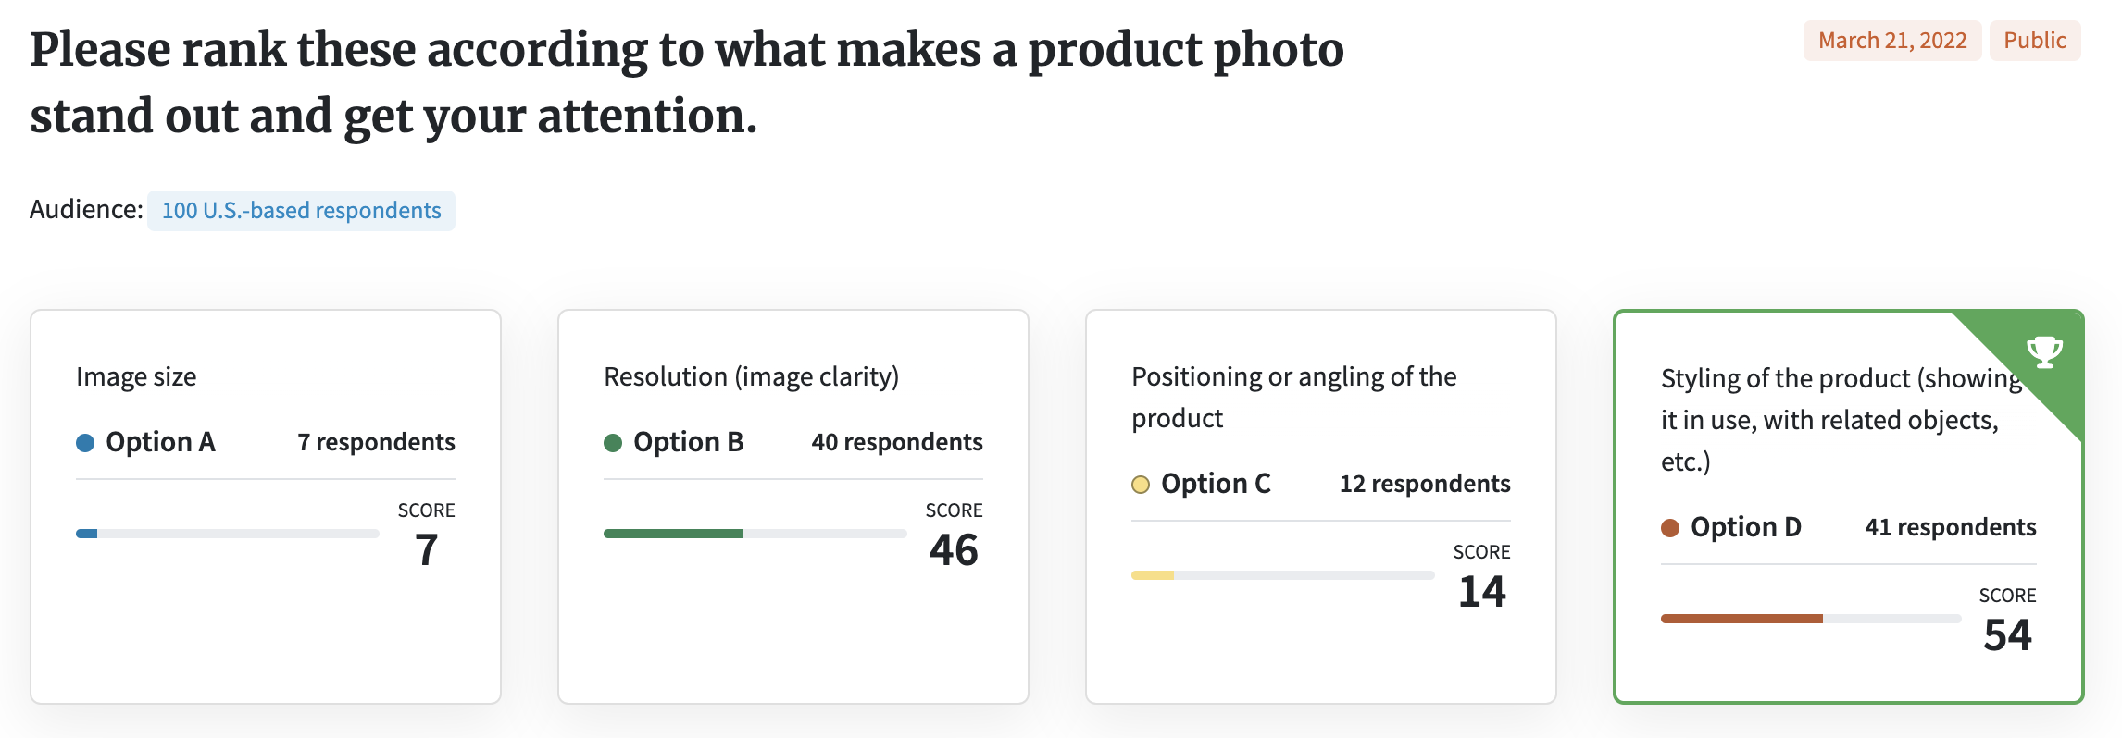Click the yellow Option C dot
The height and width of the screenshot is (738, 2122).
click(1141, 485)
